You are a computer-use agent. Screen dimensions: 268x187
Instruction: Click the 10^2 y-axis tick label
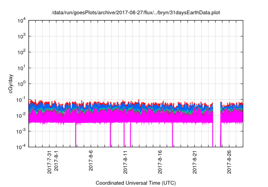click(22, 52)
